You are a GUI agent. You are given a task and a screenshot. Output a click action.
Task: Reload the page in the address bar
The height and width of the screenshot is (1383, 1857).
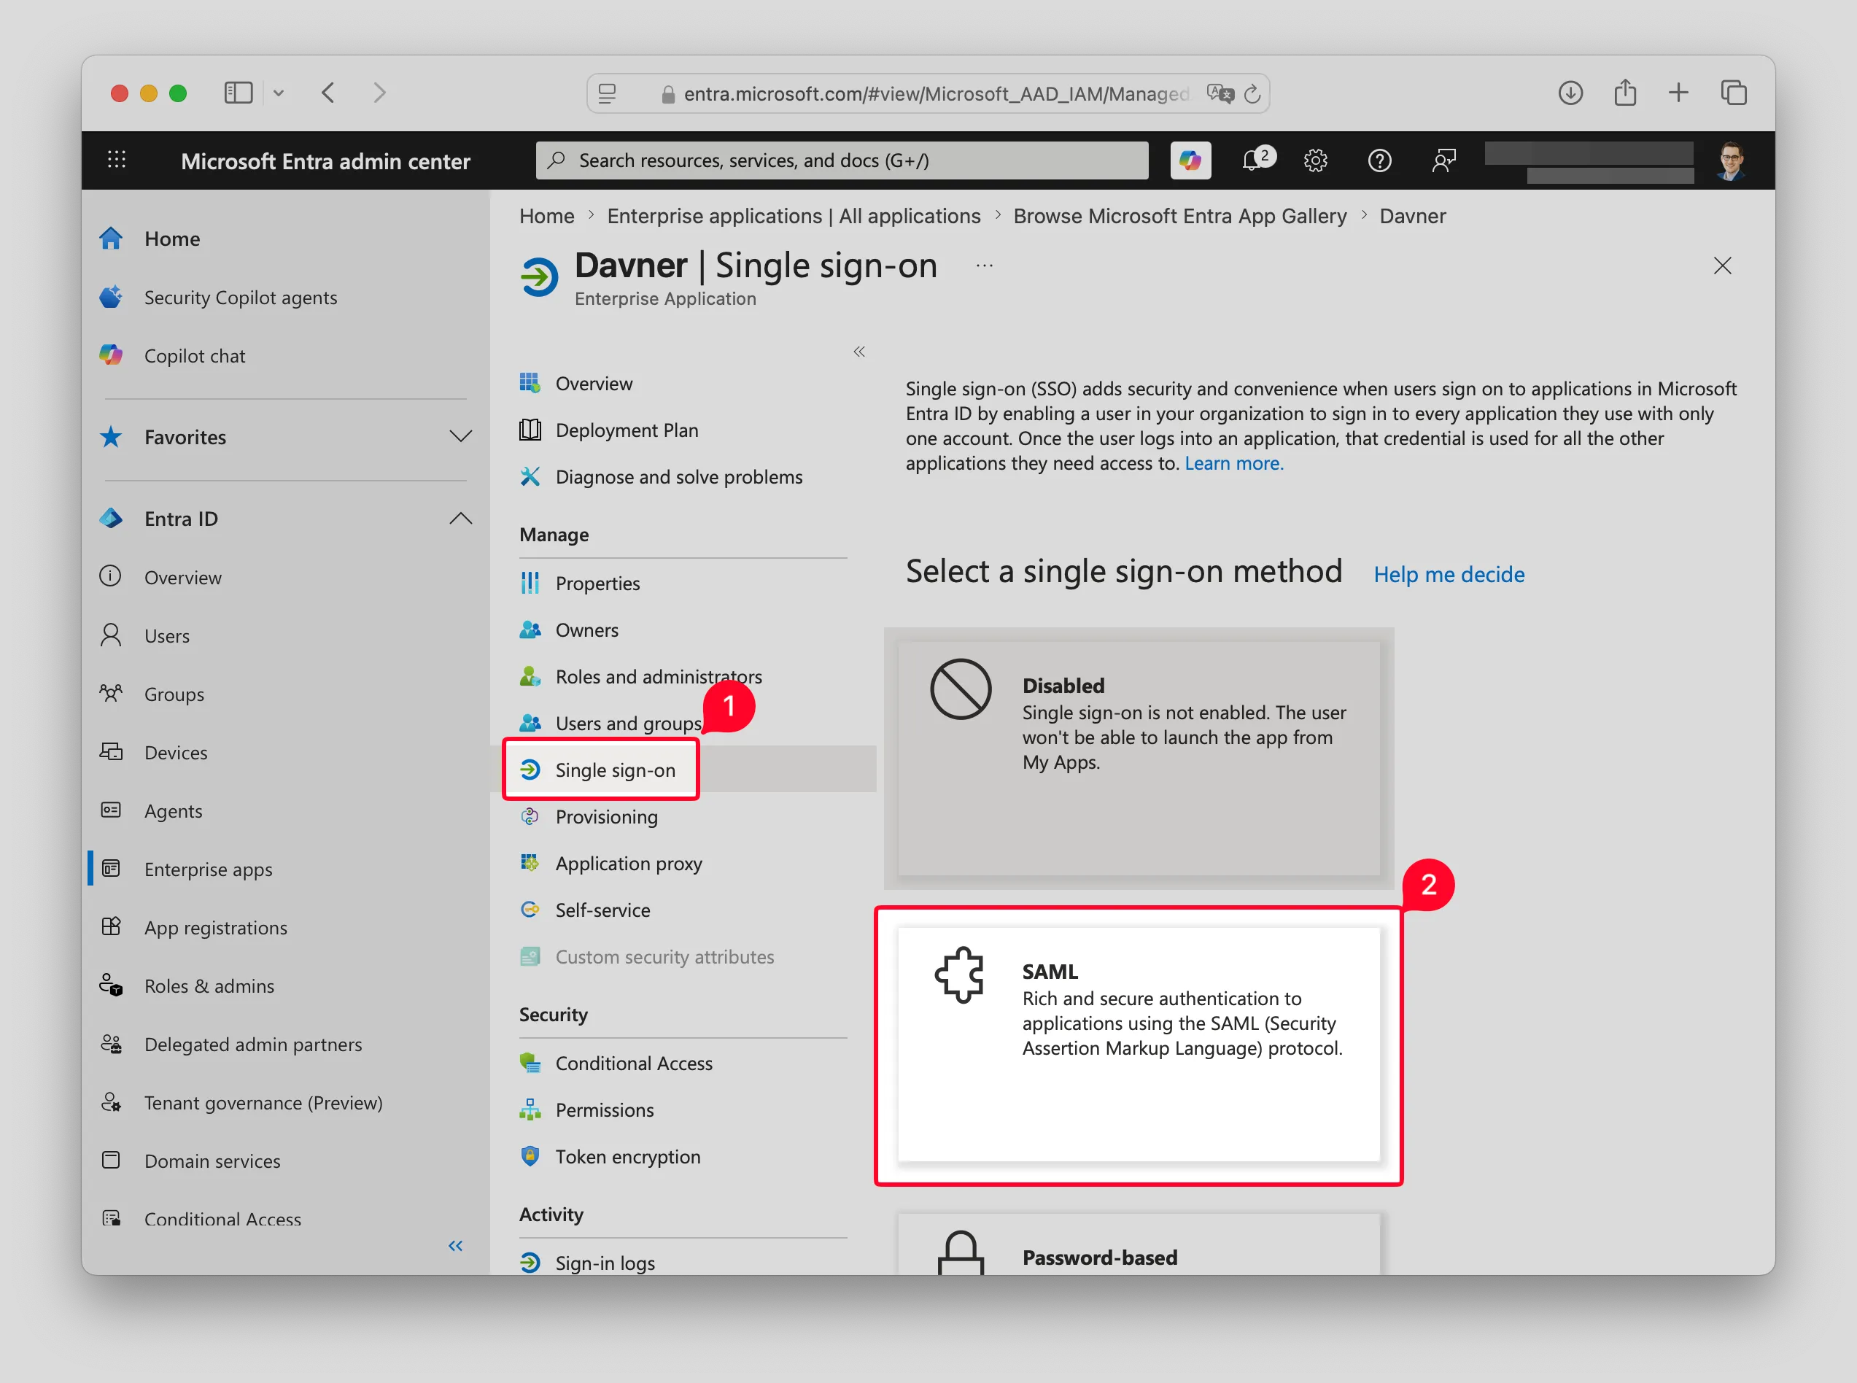pyautogui.click(x=1252, y=94)
